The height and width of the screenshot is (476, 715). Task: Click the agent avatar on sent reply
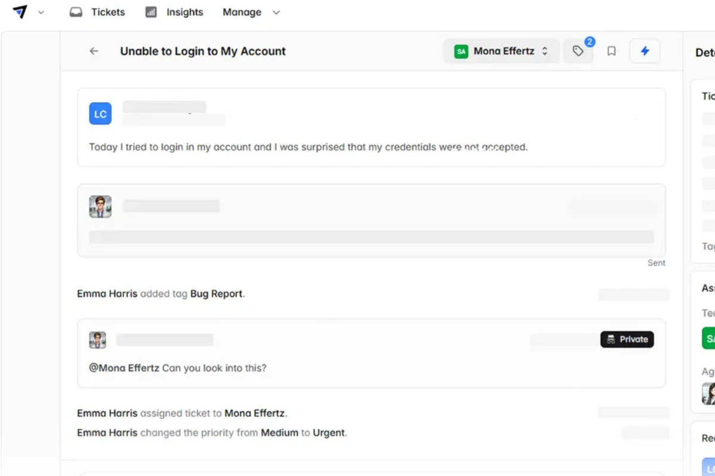[x=100, y=206]
